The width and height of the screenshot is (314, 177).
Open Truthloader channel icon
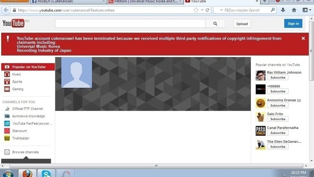[7, 138]
